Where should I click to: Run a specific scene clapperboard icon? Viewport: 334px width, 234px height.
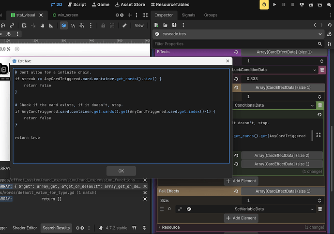coord(320,4)
